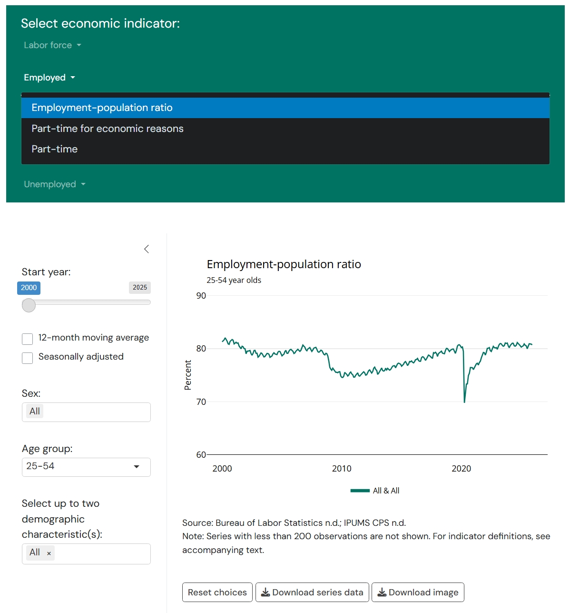Click the Sex selection input field
This screenshot has height=613, width=570.
95,412
